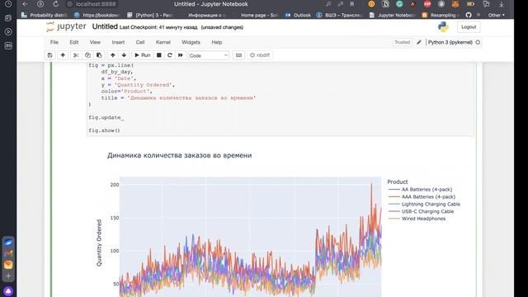Move the selected cell down
528x297 pixels.
124,55
